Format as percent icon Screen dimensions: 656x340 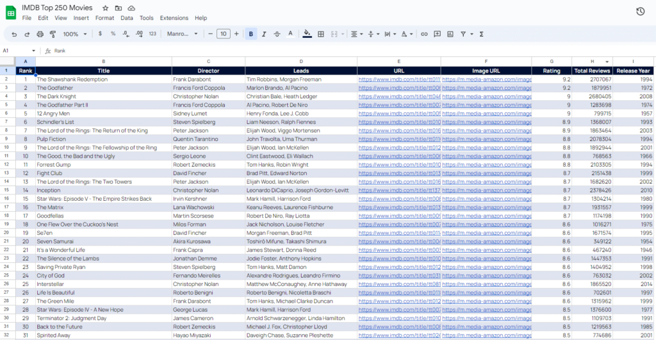tap(113, 34)
